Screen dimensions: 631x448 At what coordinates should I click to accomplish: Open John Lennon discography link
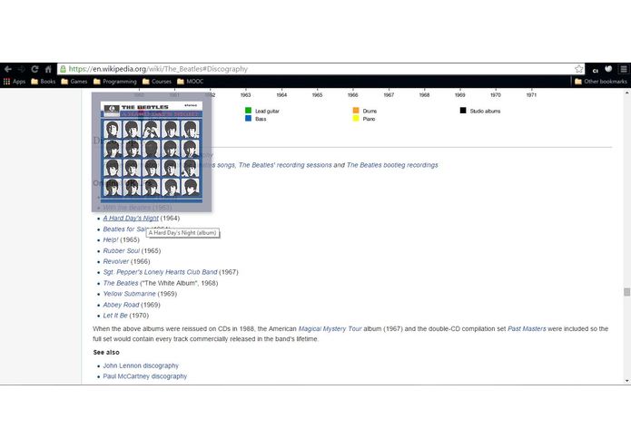point(141,365)
